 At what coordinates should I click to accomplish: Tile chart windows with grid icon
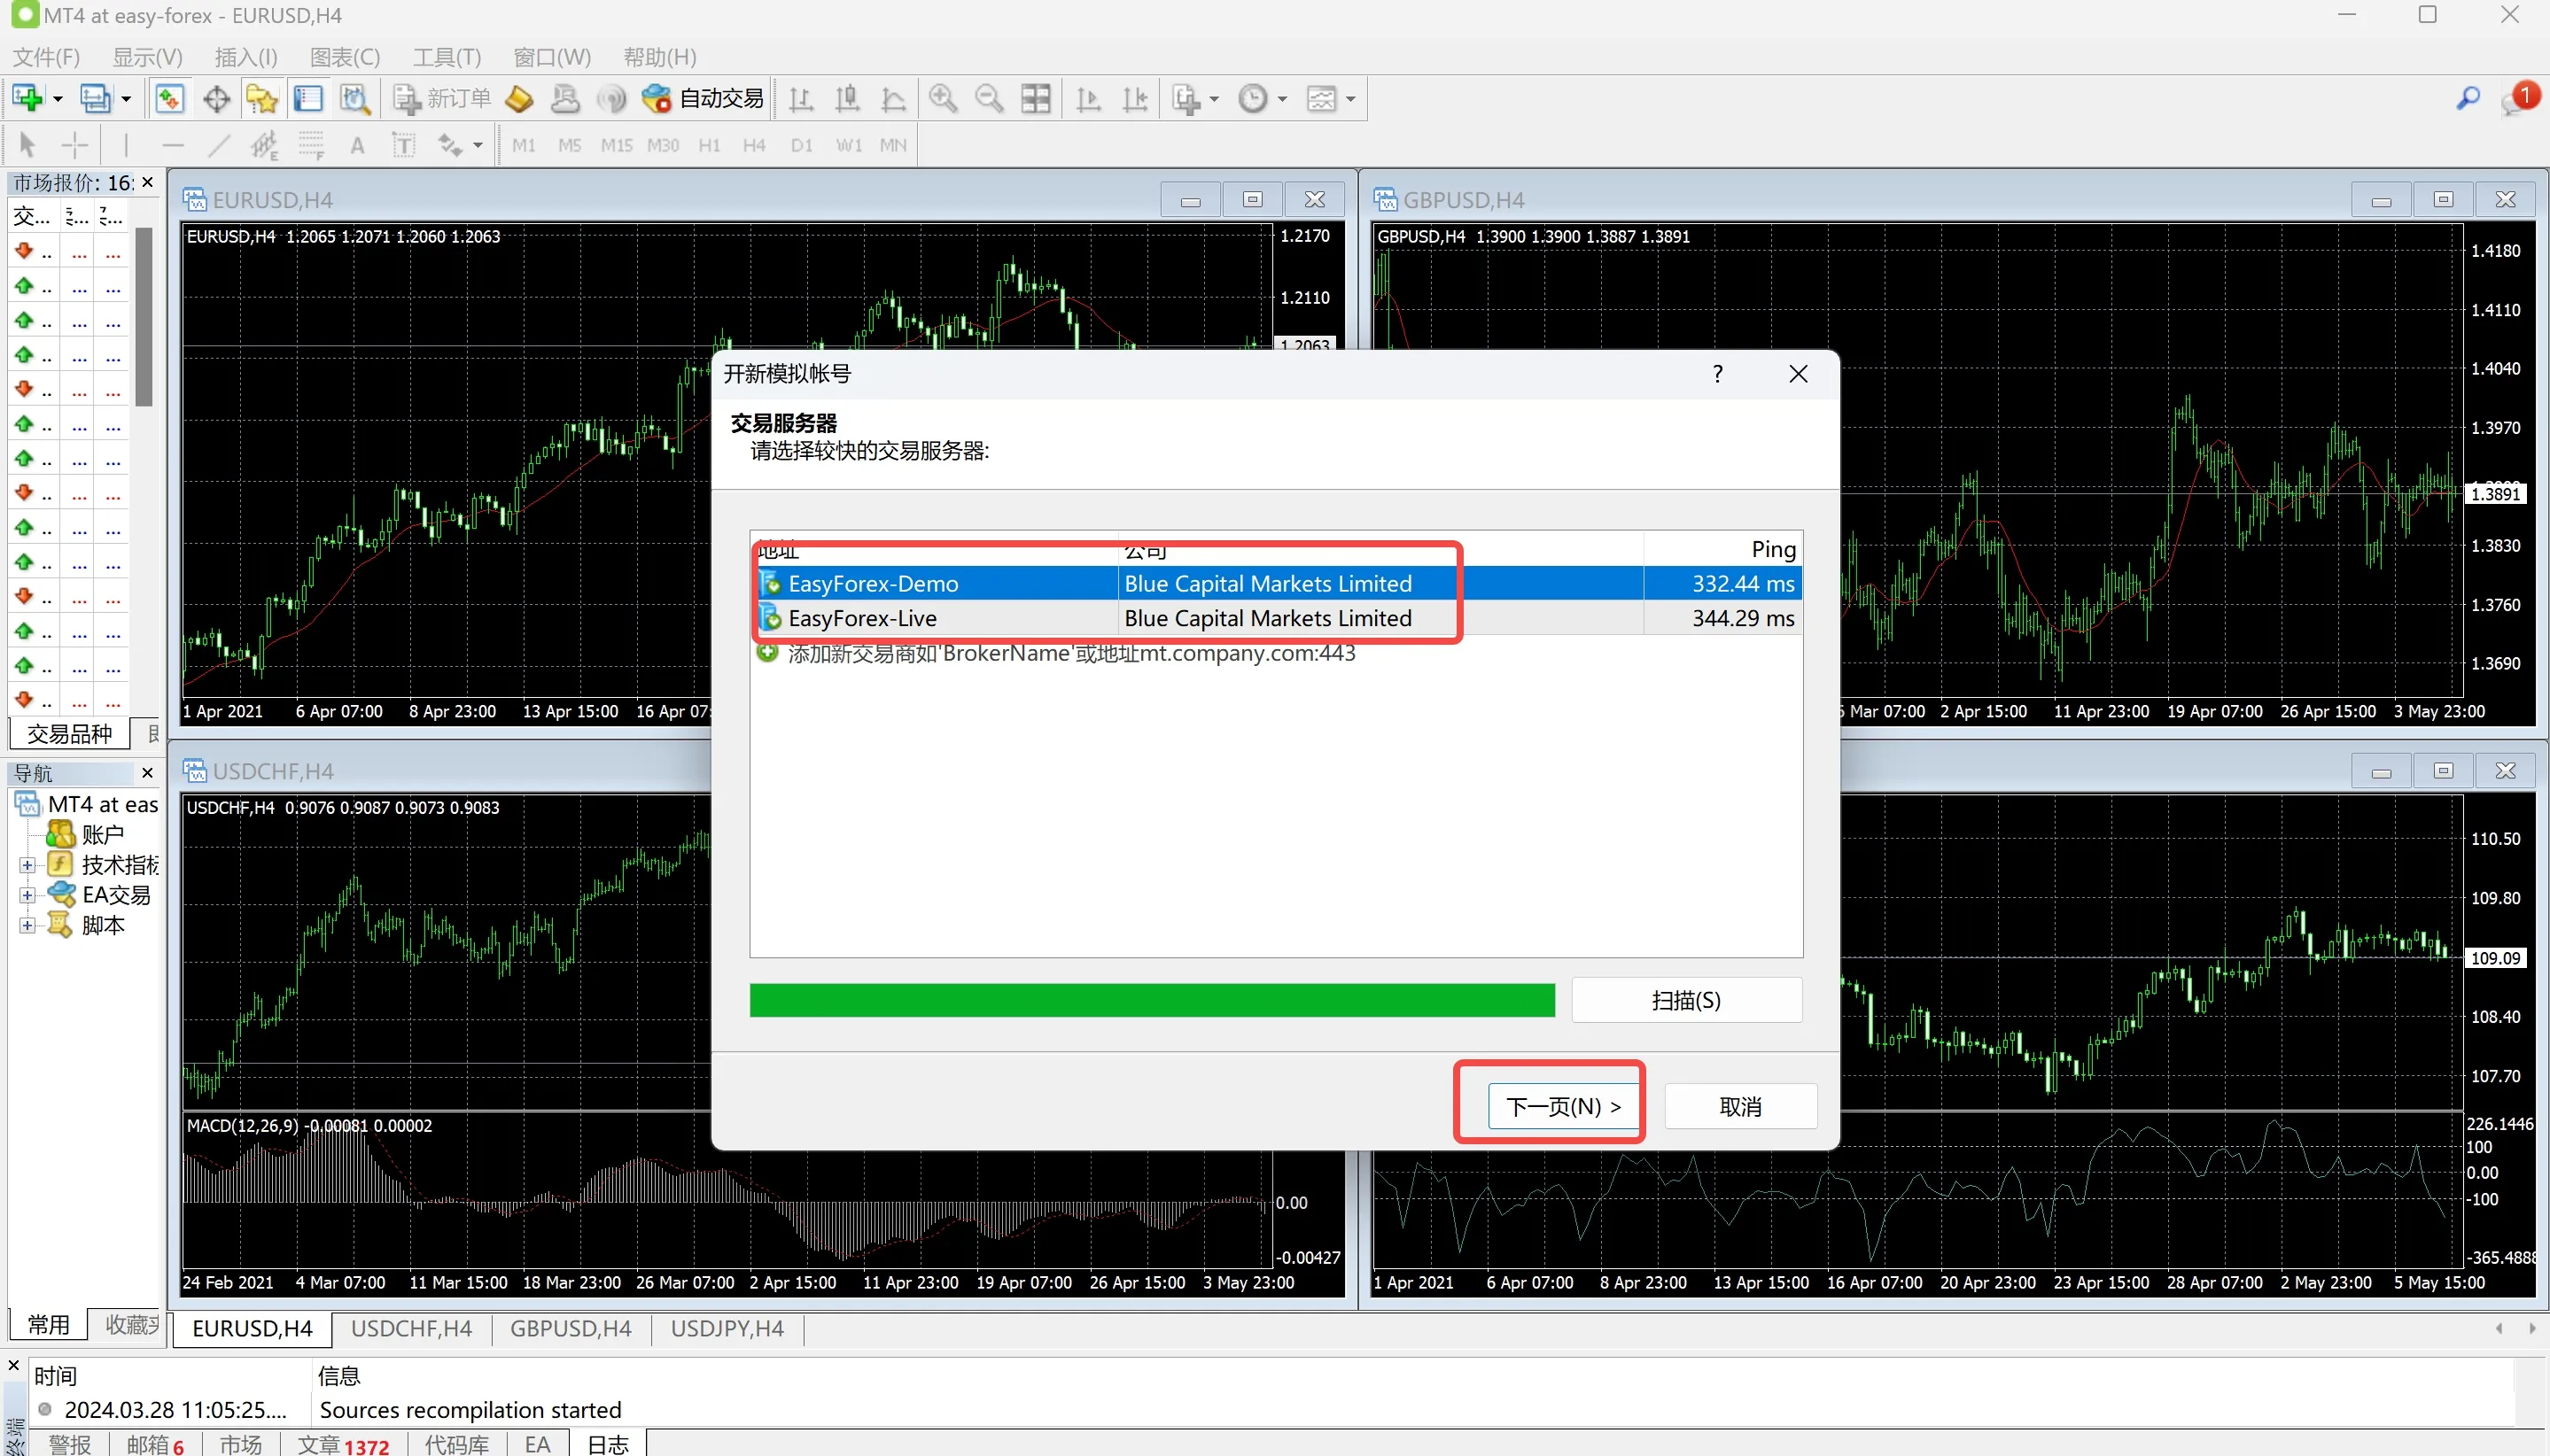1036,98
